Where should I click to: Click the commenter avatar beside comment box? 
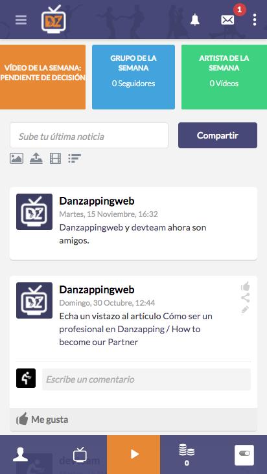(x=26, y=378)
